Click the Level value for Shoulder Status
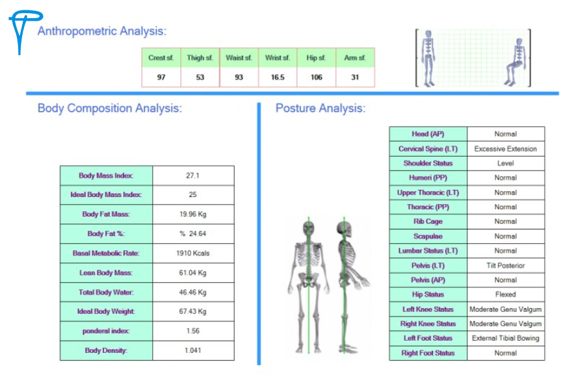The height and width of the screenshot is (390, 585). coord(506,163)
